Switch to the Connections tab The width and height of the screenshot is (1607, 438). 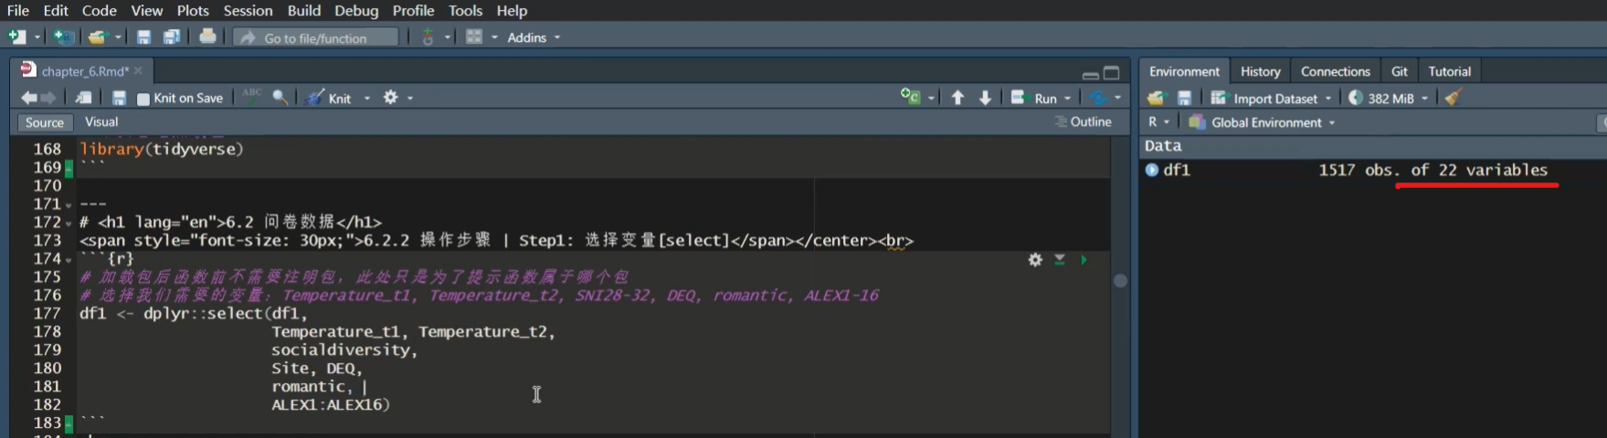pos(1335,71)
